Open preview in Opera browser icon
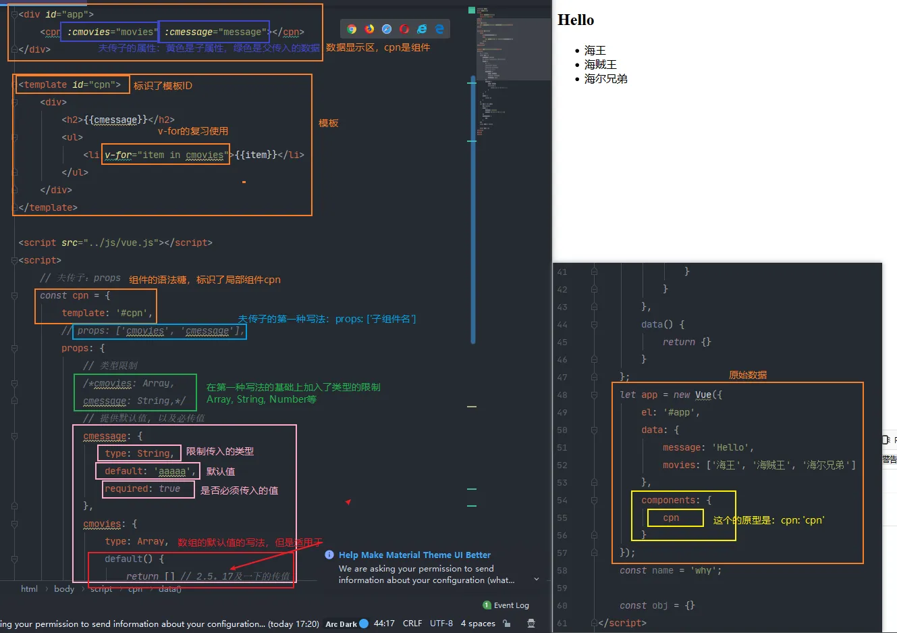This screenshot has width=897, height=633. pyautogui.click(x=404, y=29)
